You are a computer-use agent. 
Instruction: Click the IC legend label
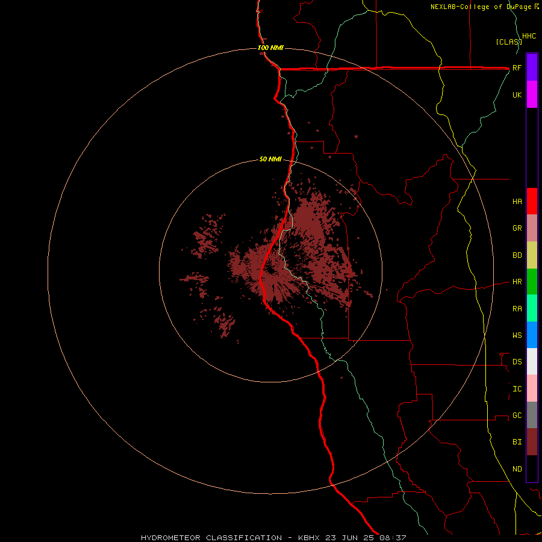[517, 389]
